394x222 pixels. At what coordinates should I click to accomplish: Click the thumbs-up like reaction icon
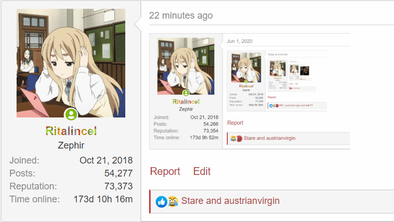(161, 202)
